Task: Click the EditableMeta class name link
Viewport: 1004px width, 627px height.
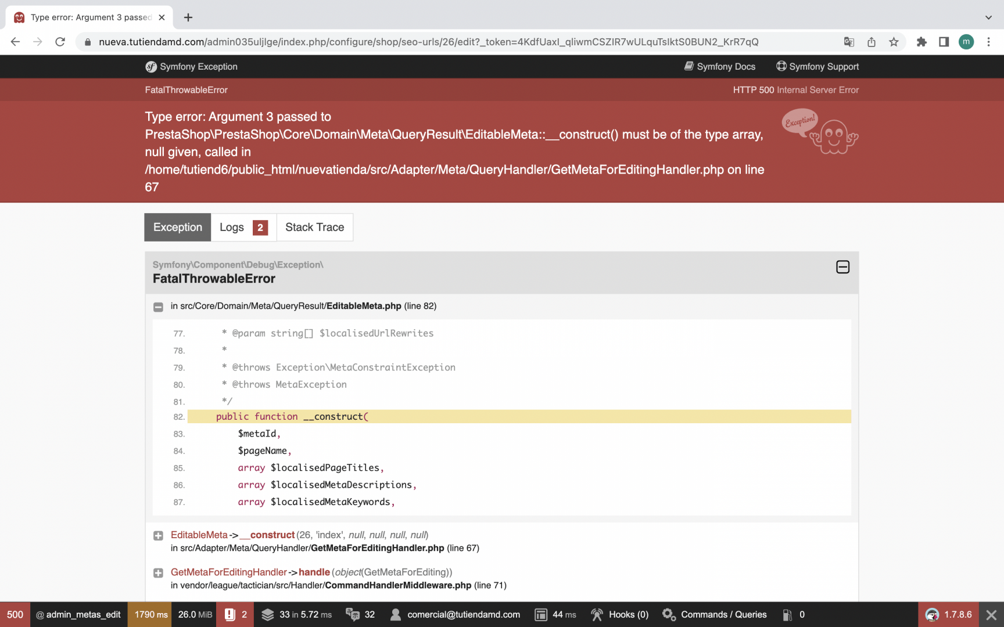Action: point(199,535)
